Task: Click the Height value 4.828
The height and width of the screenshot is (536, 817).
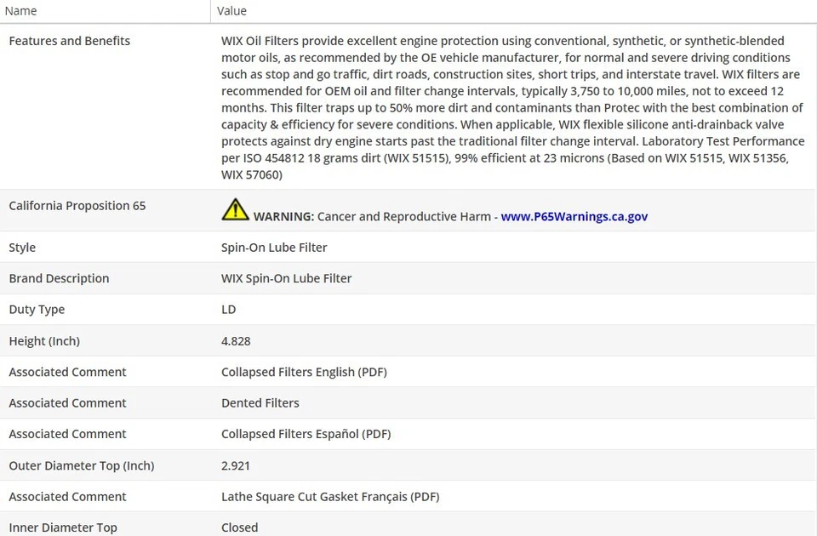Action: [236, 341]
